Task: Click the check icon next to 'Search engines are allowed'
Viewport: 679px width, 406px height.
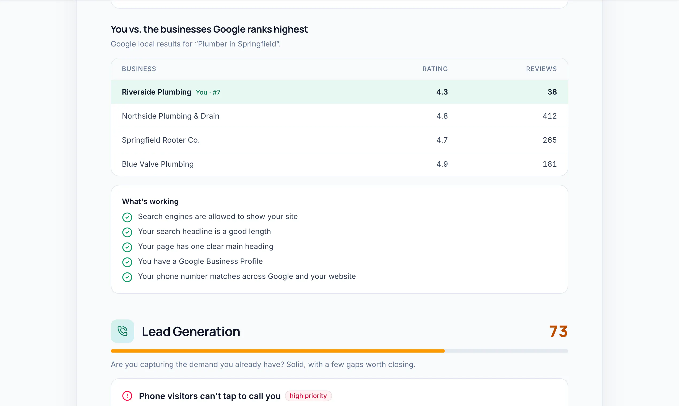Action: click(x=127, y=217)
